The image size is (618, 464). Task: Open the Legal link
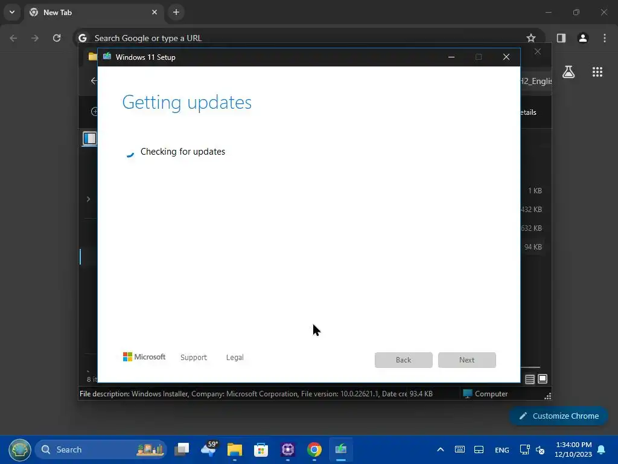[235, 358]
